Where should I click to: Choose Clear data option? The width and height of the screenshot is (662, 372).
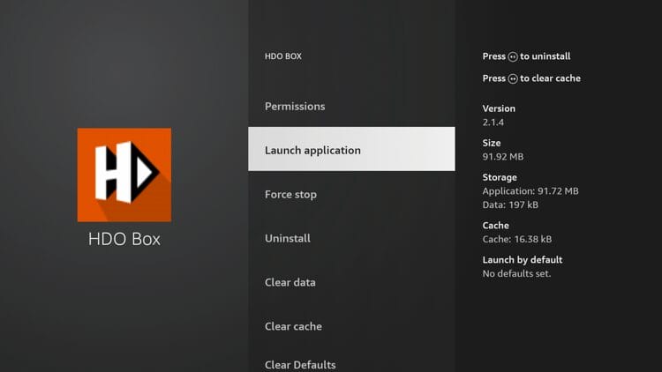point(351,282)
